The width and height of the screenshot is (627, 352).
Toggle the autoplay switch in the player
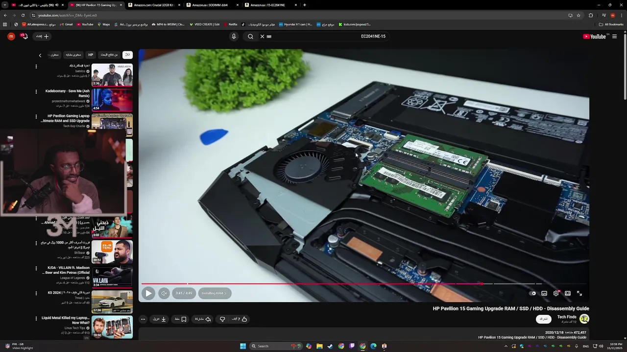pyautogui.click(x=532, y=293)
